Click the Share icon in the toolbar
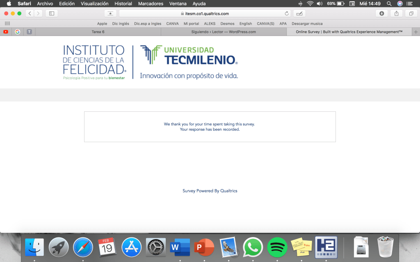 (396, 14)
